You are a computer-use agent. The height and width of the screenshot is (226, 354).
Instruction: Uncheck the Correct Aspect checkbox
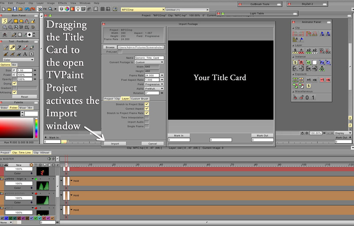click(147, 109)
